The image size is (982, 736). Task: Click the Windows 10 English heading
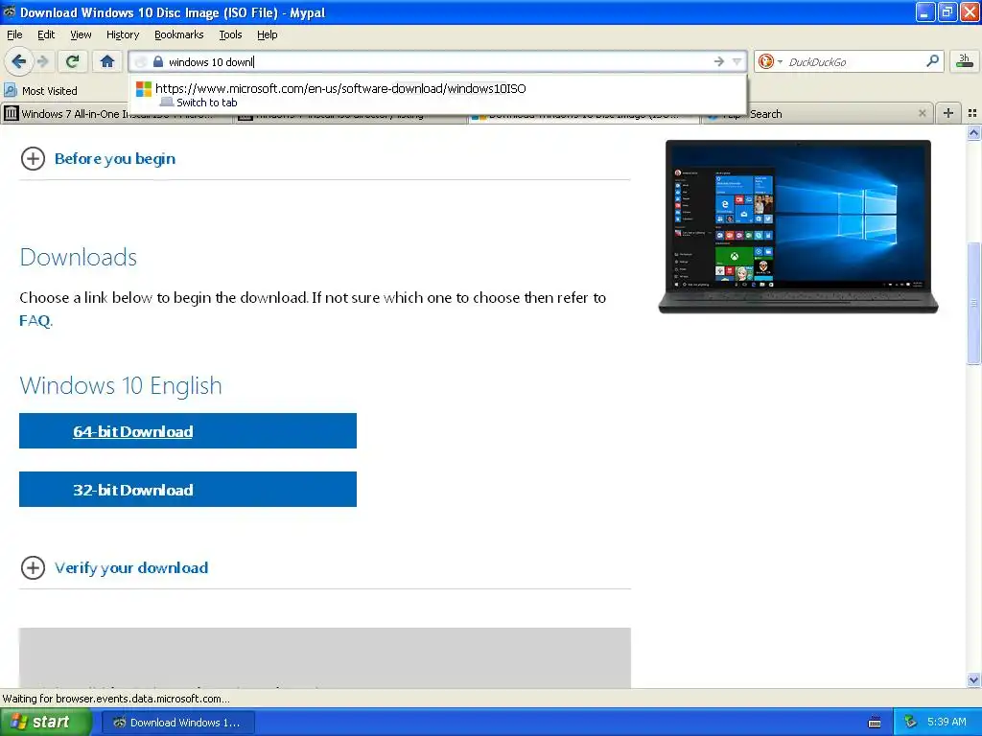pyautogui.click(x=121, y=385)
